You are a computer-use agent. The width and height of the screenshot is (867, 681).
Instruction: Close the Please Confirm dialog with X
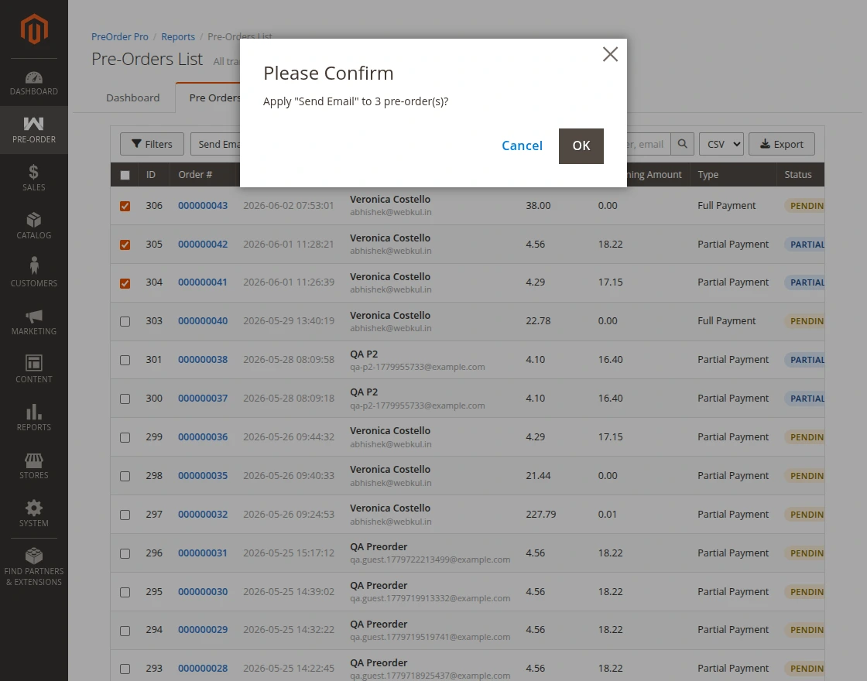[x=611, y=54]
